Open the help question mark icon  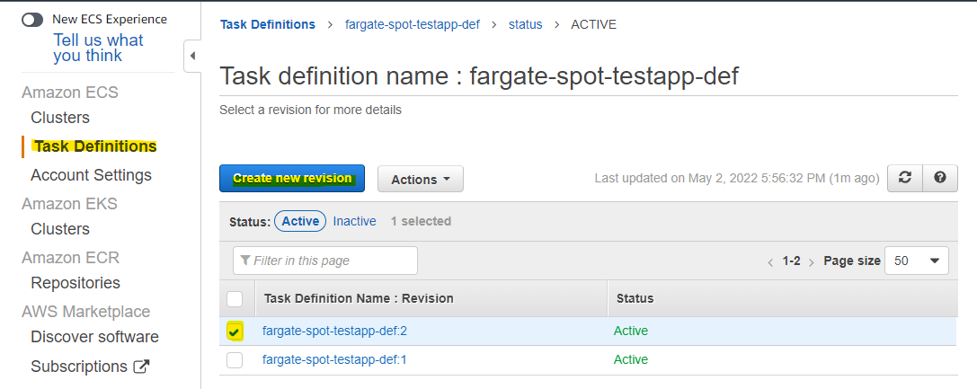click(x=940, y=178)
